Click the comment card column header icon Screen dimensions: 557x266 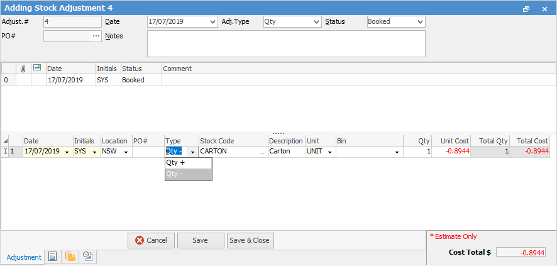pos(36,68)
